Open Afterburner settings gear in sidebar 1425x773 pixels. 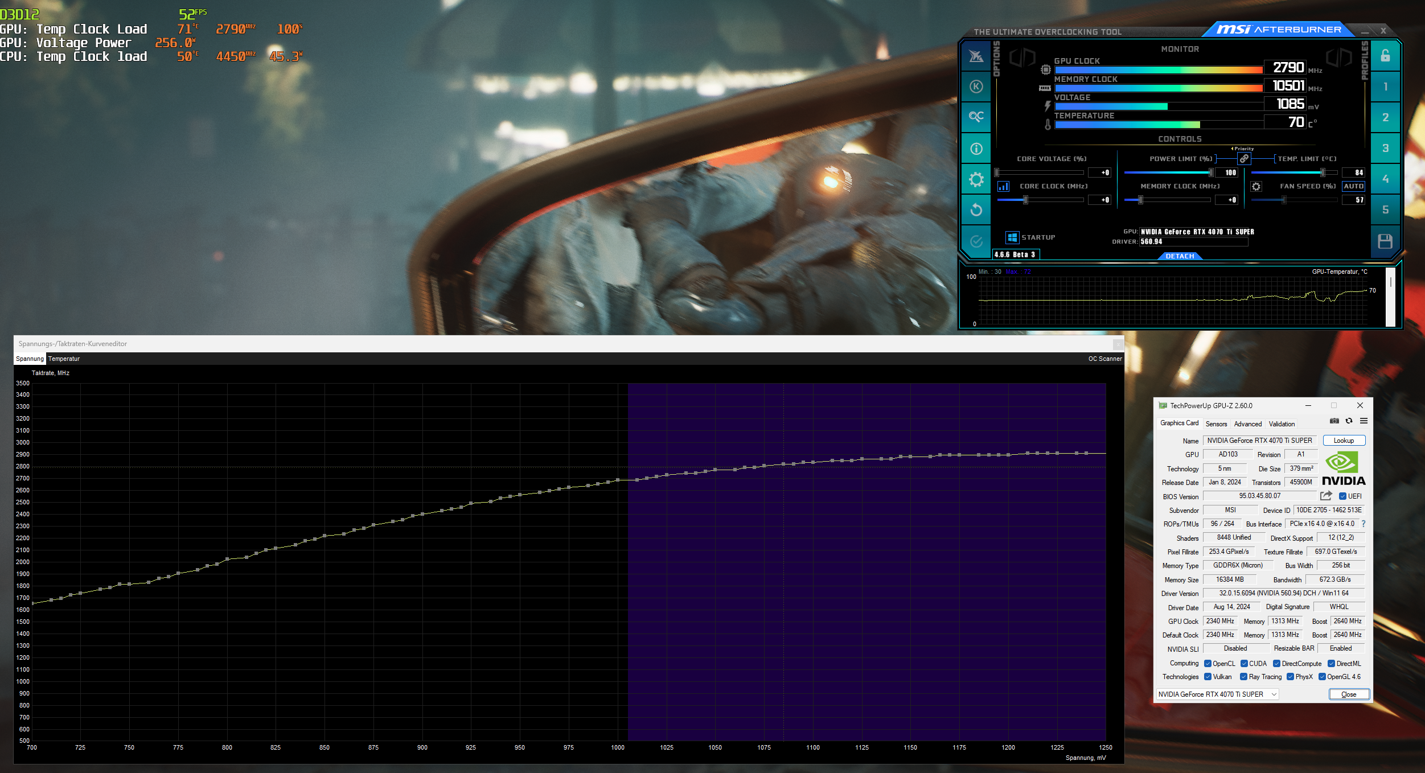976,179
